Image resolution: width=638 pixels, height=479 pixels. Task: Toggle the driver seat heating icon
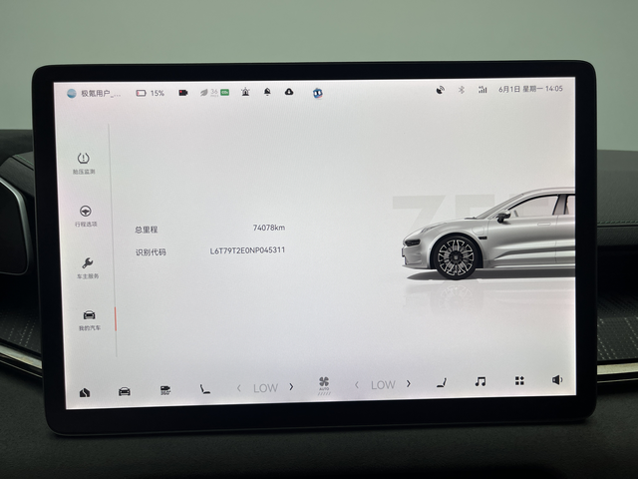[x=204, y=389]
